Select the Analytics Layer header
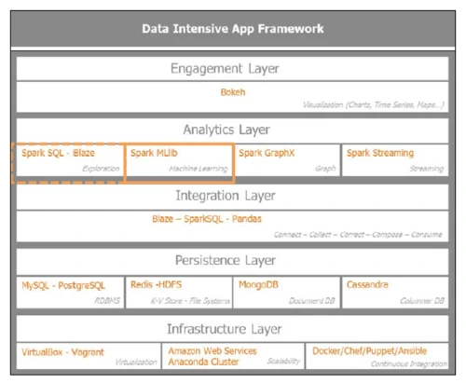This screenshot has width=466, height=383. [232, 130]
